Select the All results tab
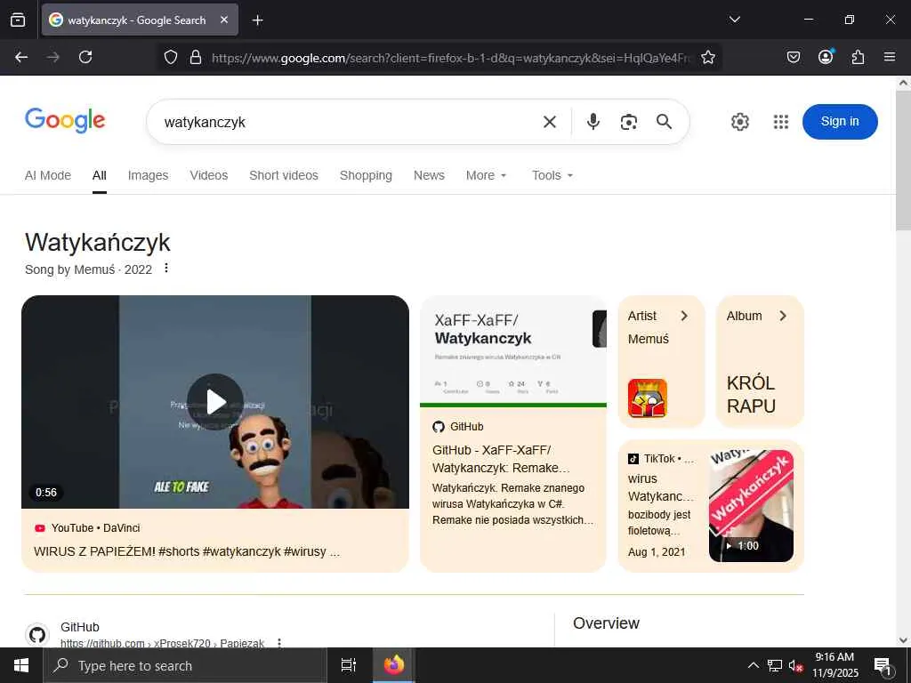 pyautogui.click(x=100, y=175)
